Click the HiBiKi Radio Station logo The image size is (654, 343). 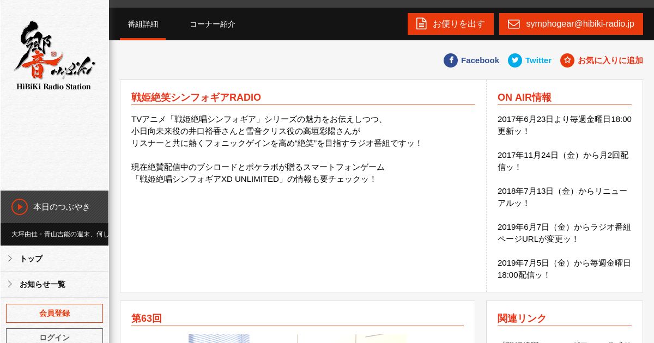point(54,56)
